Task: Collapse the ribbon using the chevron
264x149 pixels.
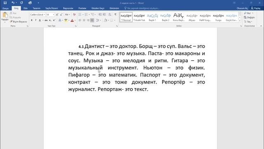Action: (x=261, y=26)
